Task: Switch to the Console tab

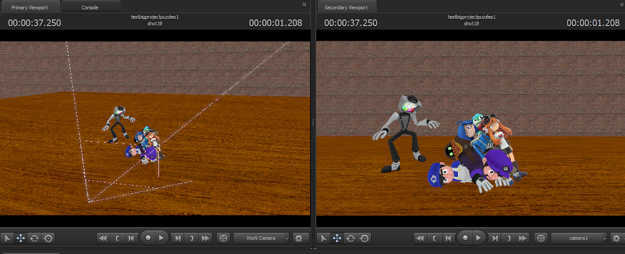Action: click(90, 7)
